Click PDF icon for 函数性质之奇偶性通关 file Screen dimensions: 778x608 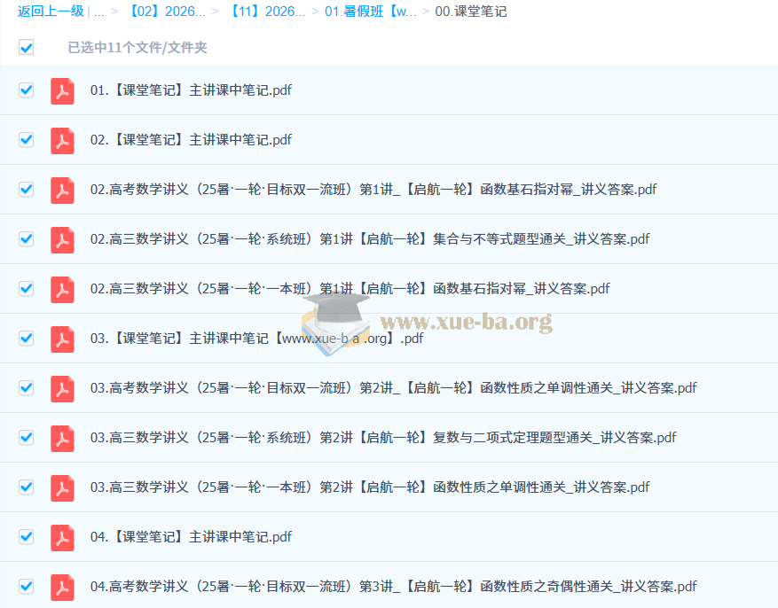pyautogui.click(x=62, y=587)
